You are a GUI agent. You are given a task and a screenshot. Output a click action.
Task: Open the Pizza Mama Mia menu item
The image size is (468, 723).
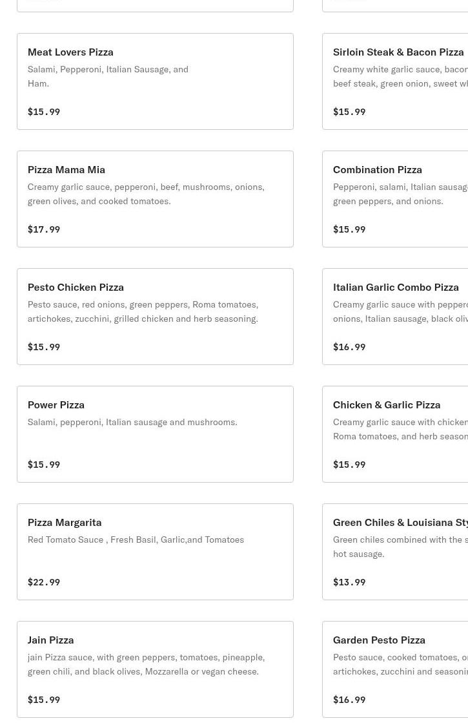pos(155,199)
